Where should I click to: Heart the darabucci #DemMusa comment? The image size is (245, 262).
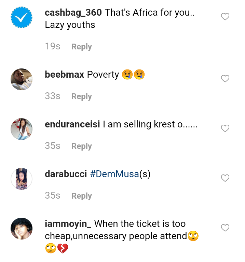pyautogui.click(x=225, y=178)
